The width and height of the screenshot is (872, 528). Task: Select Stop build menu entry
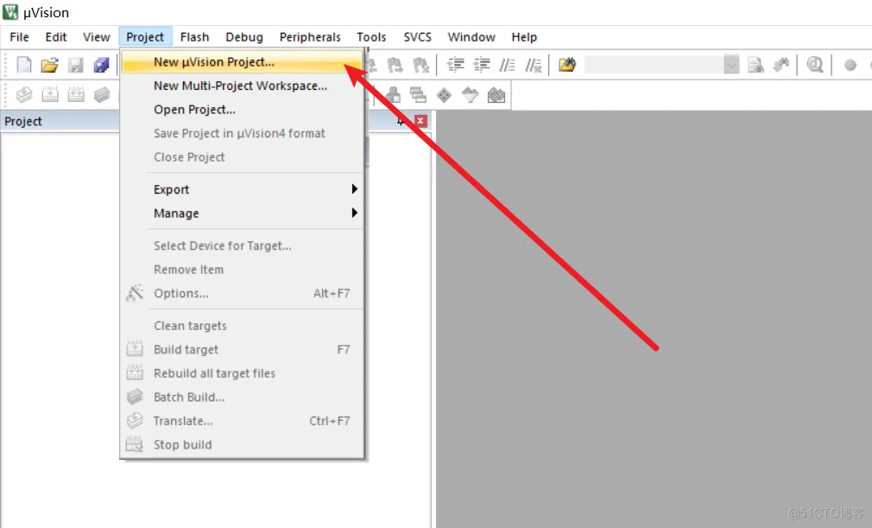(x=242, y=445)
